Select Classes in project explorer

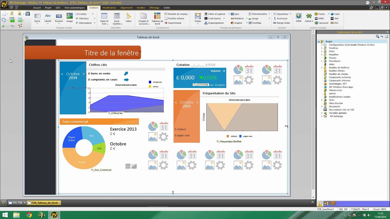click(x=332, y=58)
